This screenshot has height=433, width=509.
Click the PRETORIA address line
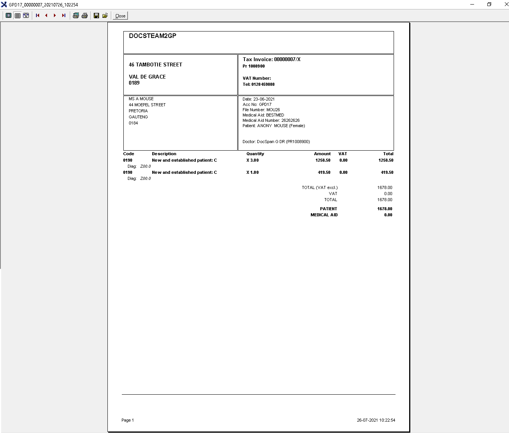point(138,111)
